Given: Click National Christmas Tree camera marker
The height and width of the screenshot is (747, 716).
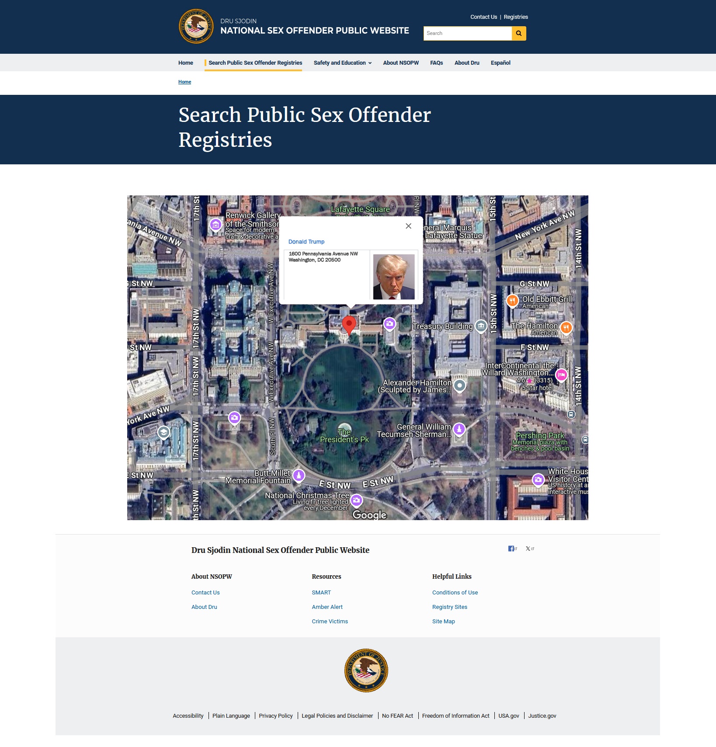Looking at the screenshot, I should pyautogui.click(x=357, y=500).
